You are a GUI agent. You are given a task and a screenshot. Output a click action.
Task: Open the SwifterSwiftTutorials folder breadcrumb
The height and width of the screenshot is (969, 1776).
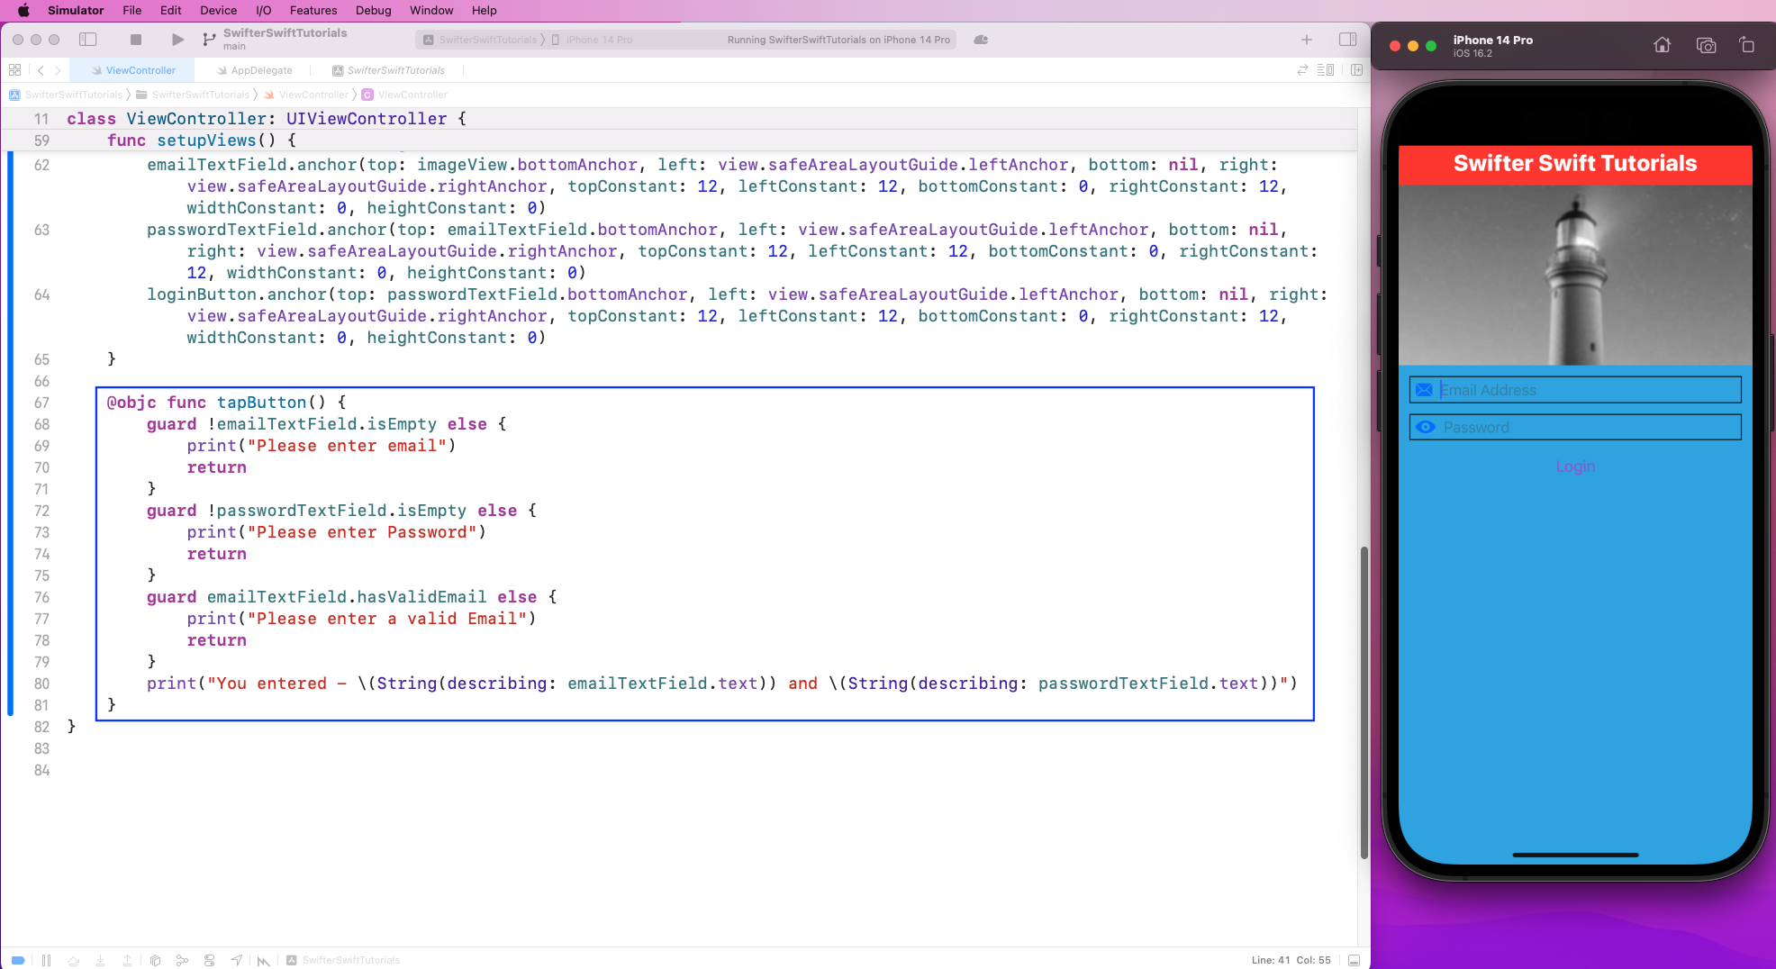(193, 95)
